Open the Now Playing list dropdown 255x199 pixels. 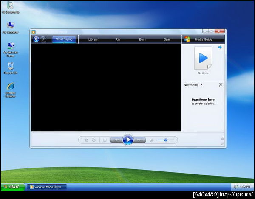coord(193,85)
